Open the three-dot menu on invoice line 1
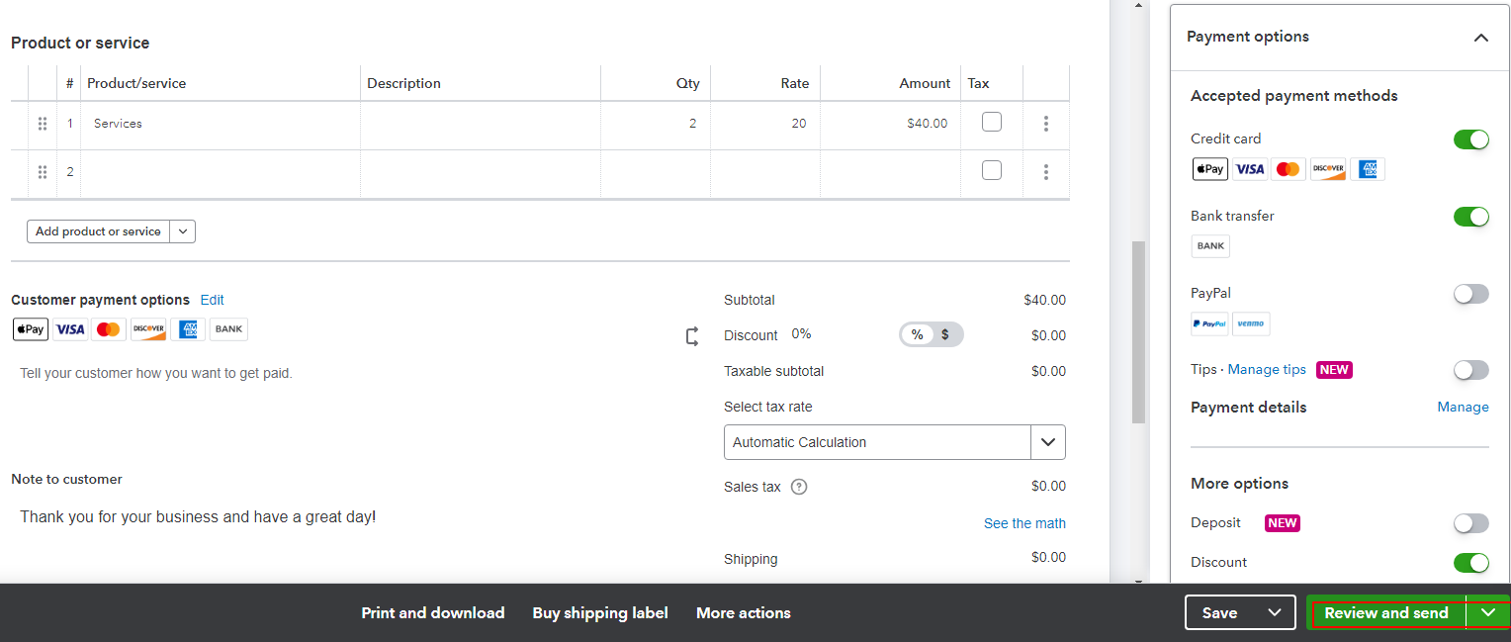Screen dimensions: 1511x642 click(x=1045, y=123)
